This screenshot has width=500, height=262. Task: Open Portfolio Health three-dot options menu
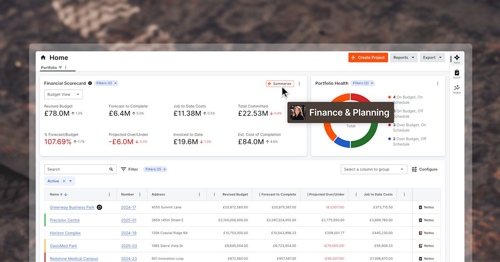coord(437,84)
